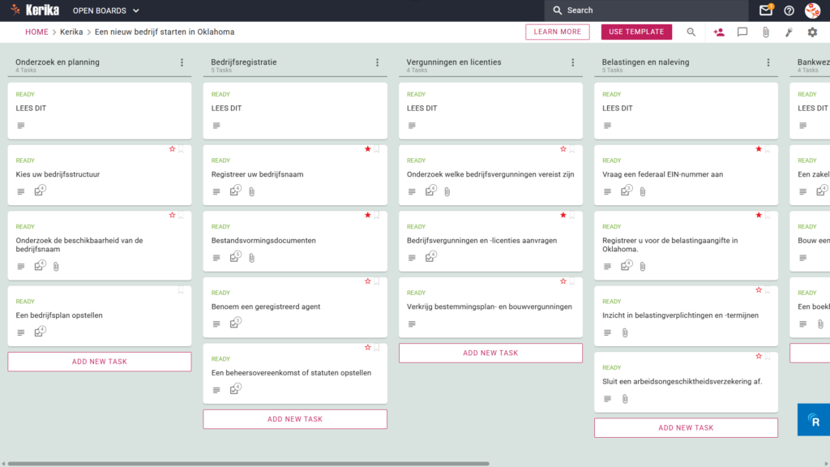
Task: Open attachment icon on 'Inzicht in belastingverplichtingen' card
Action: 625,332
